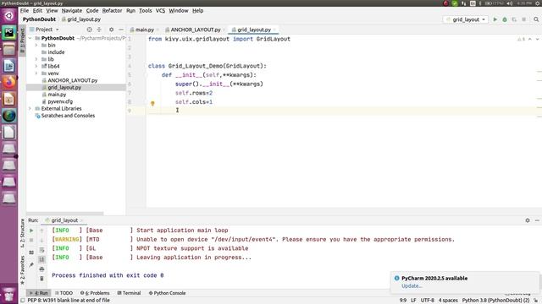The width and height of the screenshot is (542, 304).
Task: Open the Navigate menu
Action: pos(71,11)
